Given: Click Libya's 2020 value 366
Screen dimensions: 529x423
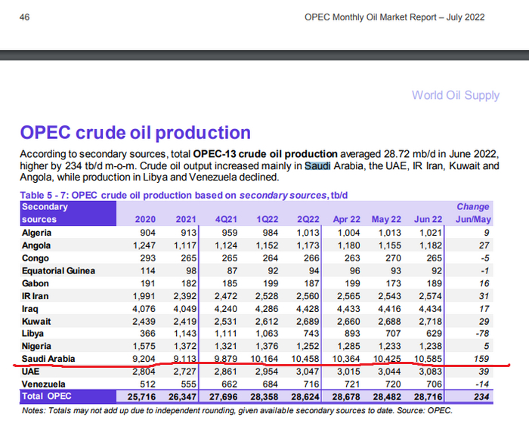Looking at the screenshot, I should point(148,334).
